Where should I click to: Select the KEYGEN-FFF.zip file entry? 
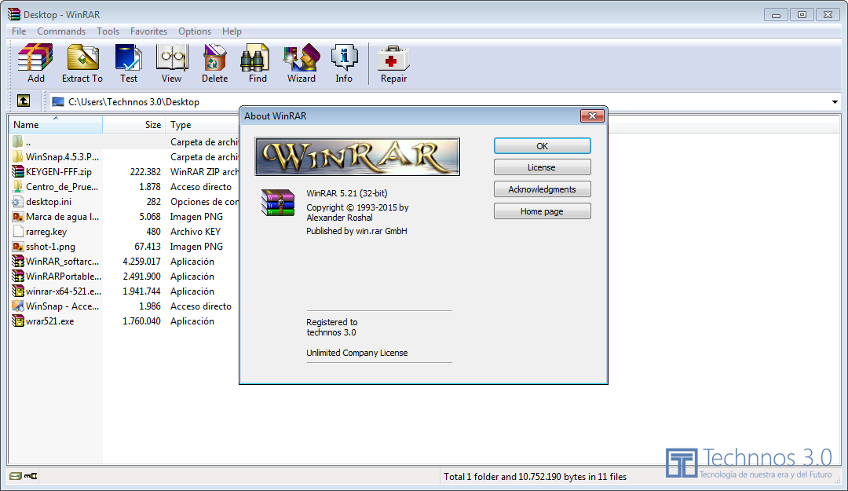58,171
